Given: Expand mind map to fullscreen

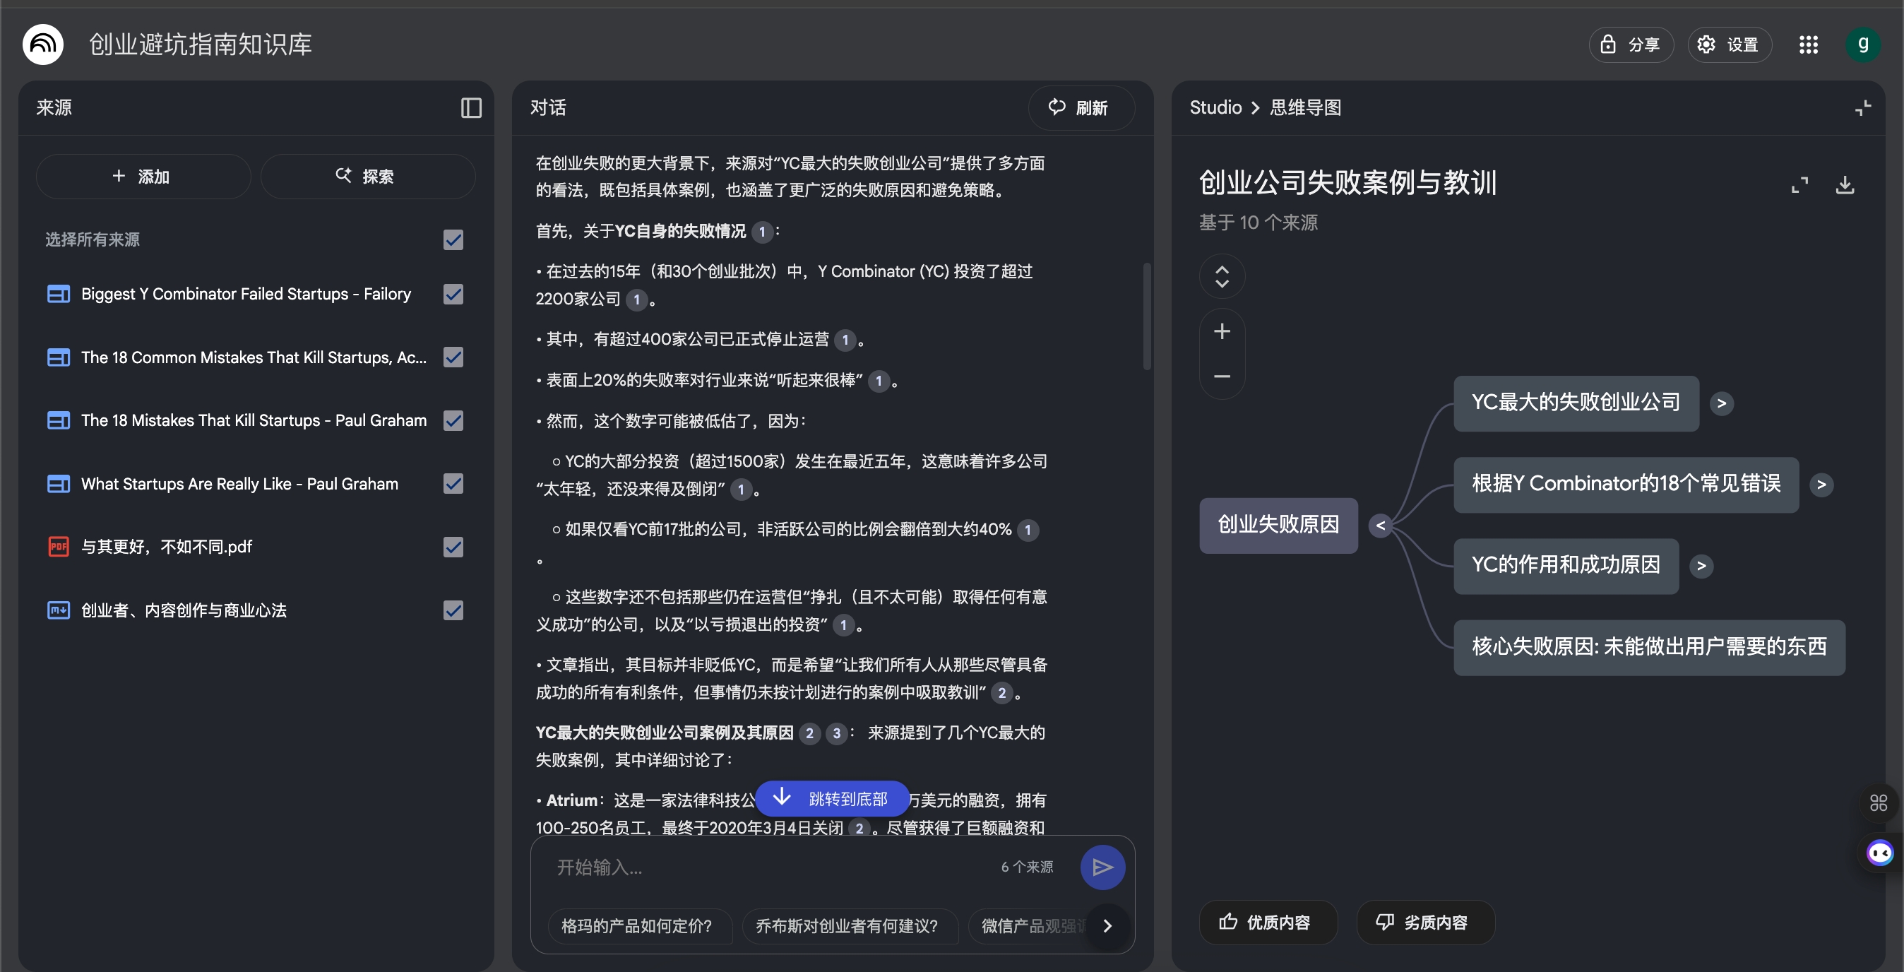Looking at the screenshot, I should click(1799, 184).
